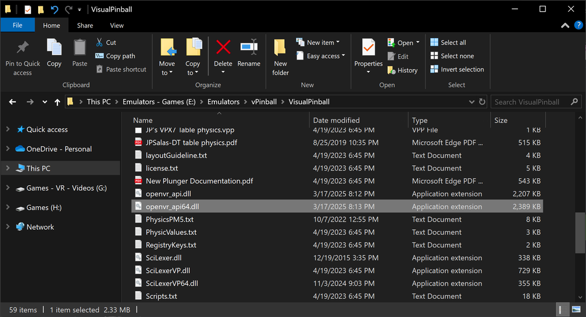Open the address bar history dropdown
Image resolution: width=586 pixels, height=317 pixels.
pyautogui.click(x=472, y=102)
